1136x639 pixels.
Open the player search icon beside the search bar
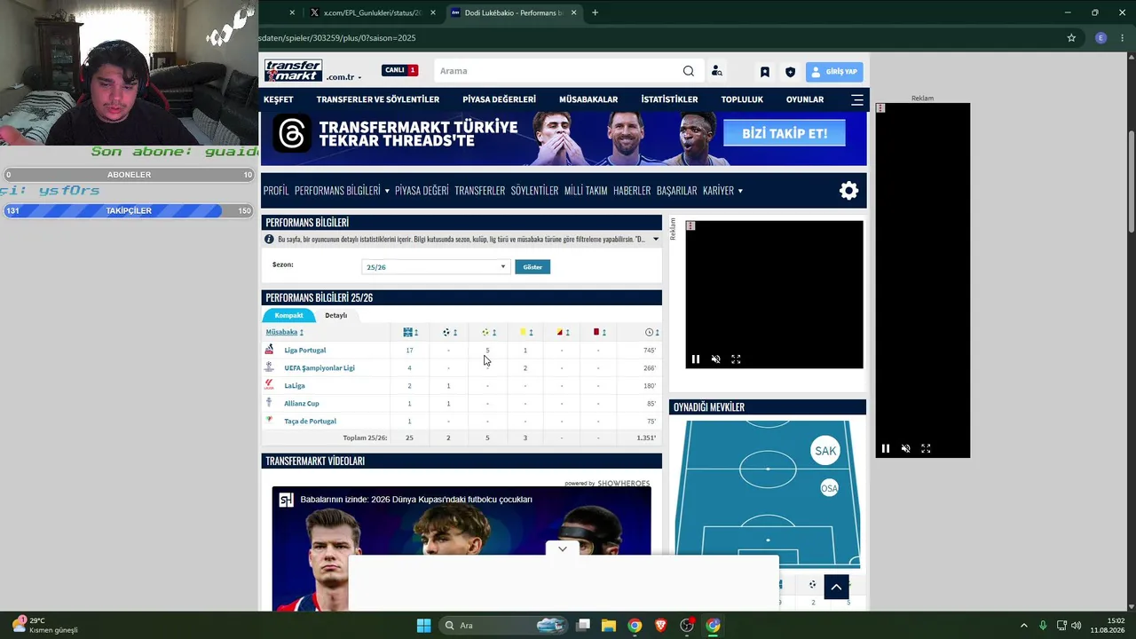[716, 71]
